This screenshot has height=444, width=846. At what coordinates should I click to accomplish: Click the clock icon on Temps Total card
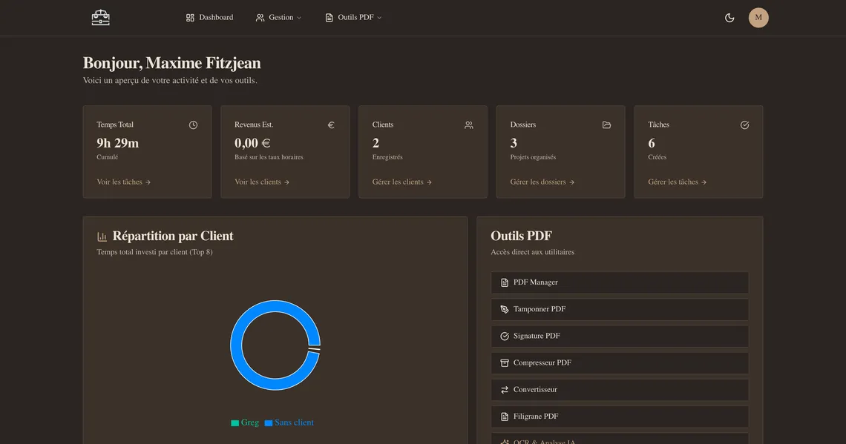193,125
